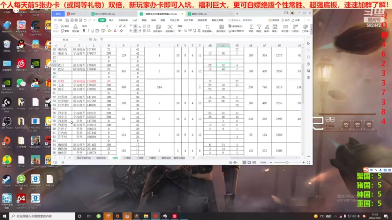The width and height of the screenshot is (392, 220).
Task: Toggle Italic formatting
Action: 88,31
